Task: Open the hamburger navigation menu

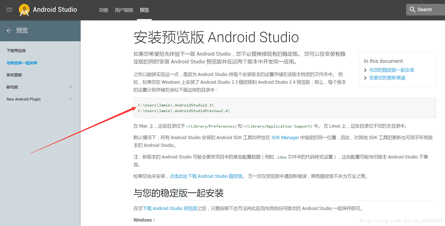Action: pyautogui.click(x=10, y=10)
